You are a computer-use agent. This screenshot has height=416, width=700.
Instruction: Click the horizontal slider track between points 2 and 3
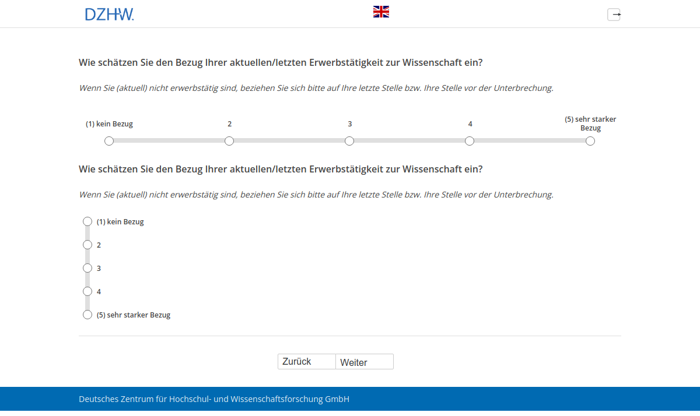289,140
